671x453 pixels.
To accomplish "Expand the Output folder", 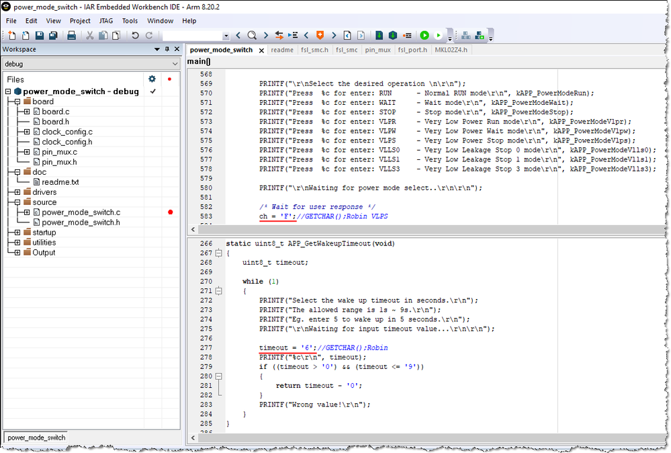I will point(17,252).
